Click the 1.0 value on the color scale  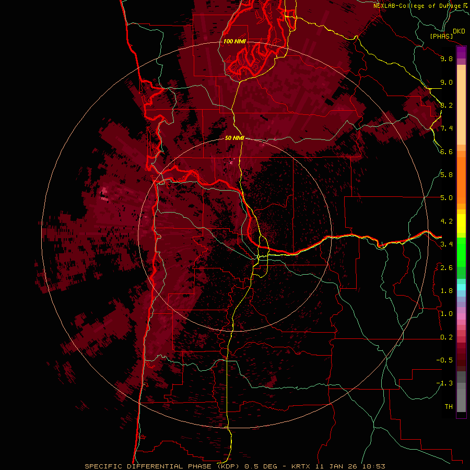(446, 314)
